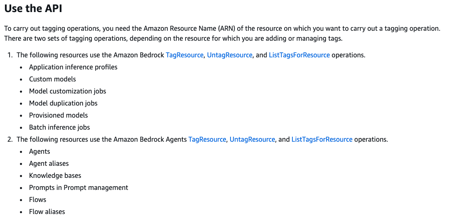The width and height of the screenshot is (451, 219).
Task: Click the "Flow aliases" bullet text
Action: (x=47, y=212)
